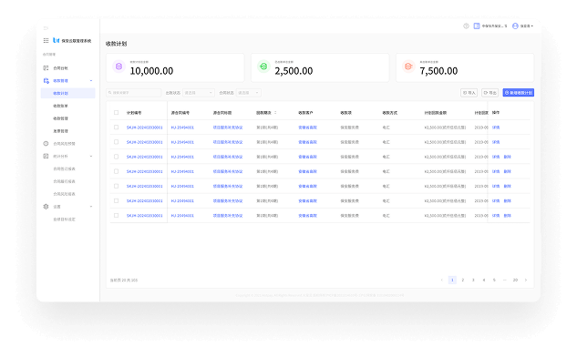The image size is (577, 357).
Task: Open the user account dropdown arrow
Action: click(x=532, y=26)
